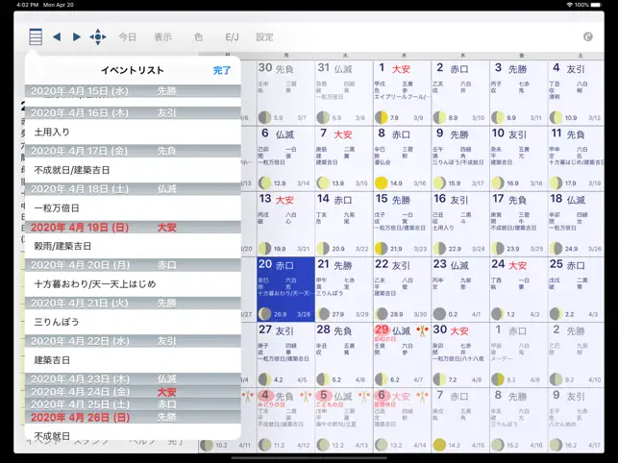Open the event list icon
This screenshot has height=463, width=618.
coord(36,37)
